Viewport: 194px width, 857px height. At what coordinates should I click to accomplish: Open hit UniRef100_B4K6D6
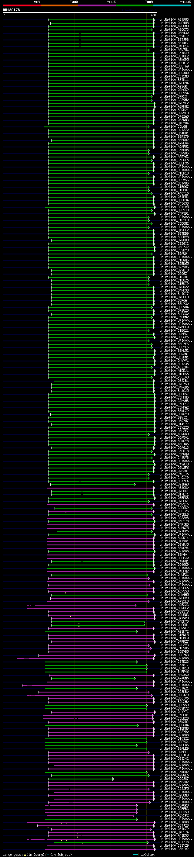point(174,388)
